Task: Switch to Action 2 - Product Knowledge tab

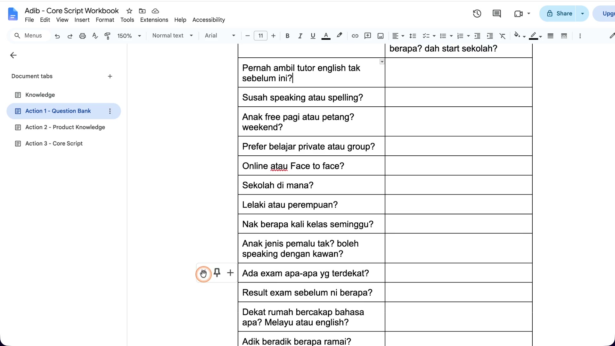Action: click(x=65, y=127)
